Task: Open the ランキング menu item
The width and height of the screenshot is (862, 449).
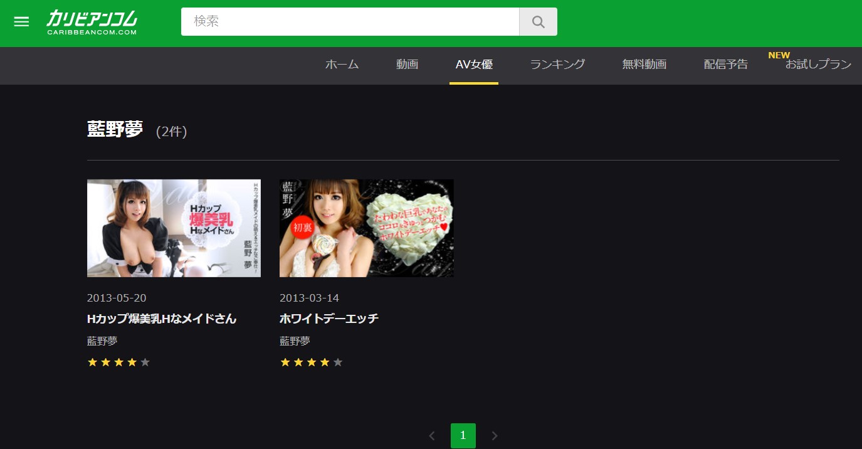Action: tap(557, 65)
